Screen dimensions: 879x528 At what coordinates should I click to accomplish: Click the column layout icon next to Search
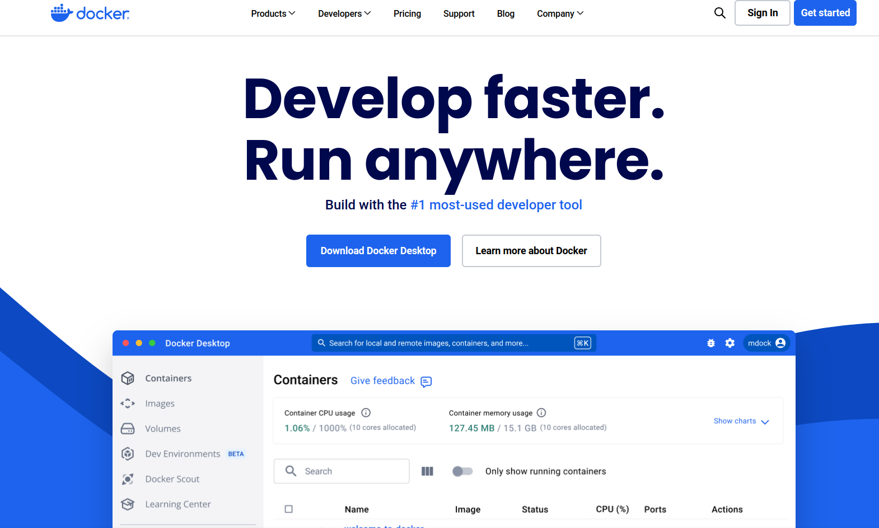tap(427, 471)
